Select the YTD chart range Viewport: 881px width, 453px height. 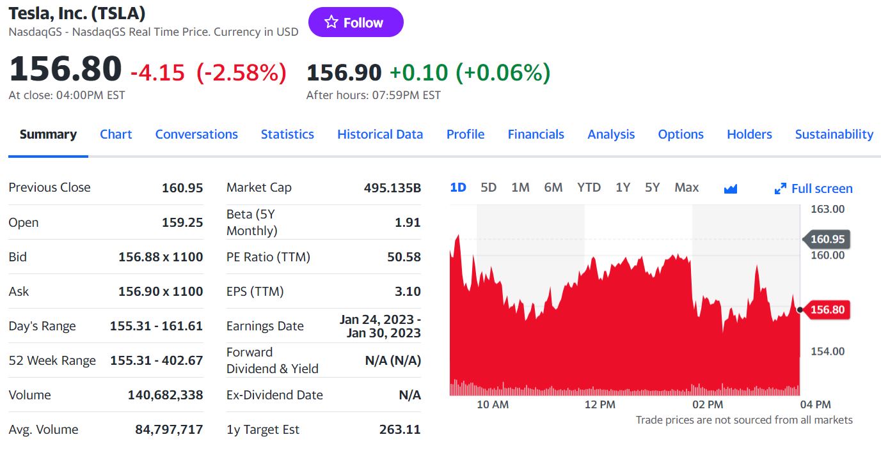tap(589, 187)
